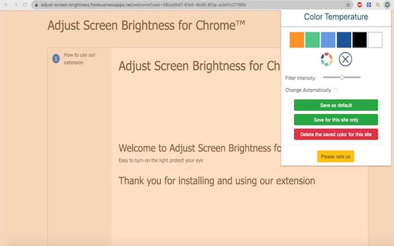Viewport: 394px width, 246px height.
Task: Go back using the browser back arrow
Action: point(6,5)
